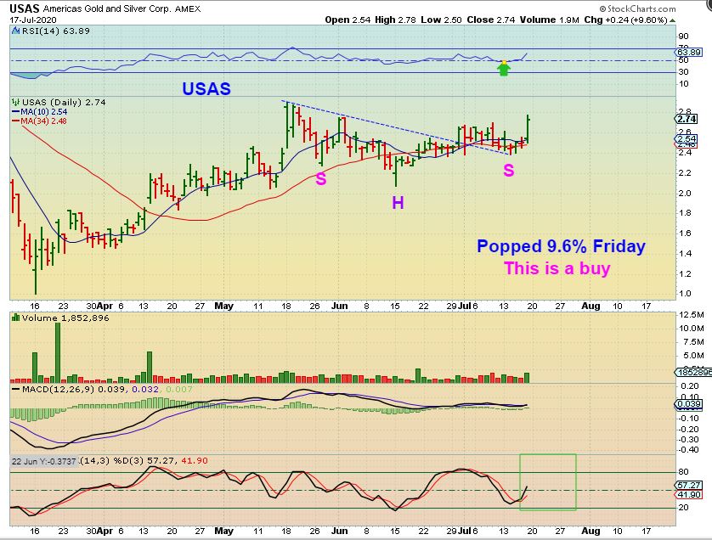
Task: Click the red line marker for MA(34)
Action: [16, 121]
